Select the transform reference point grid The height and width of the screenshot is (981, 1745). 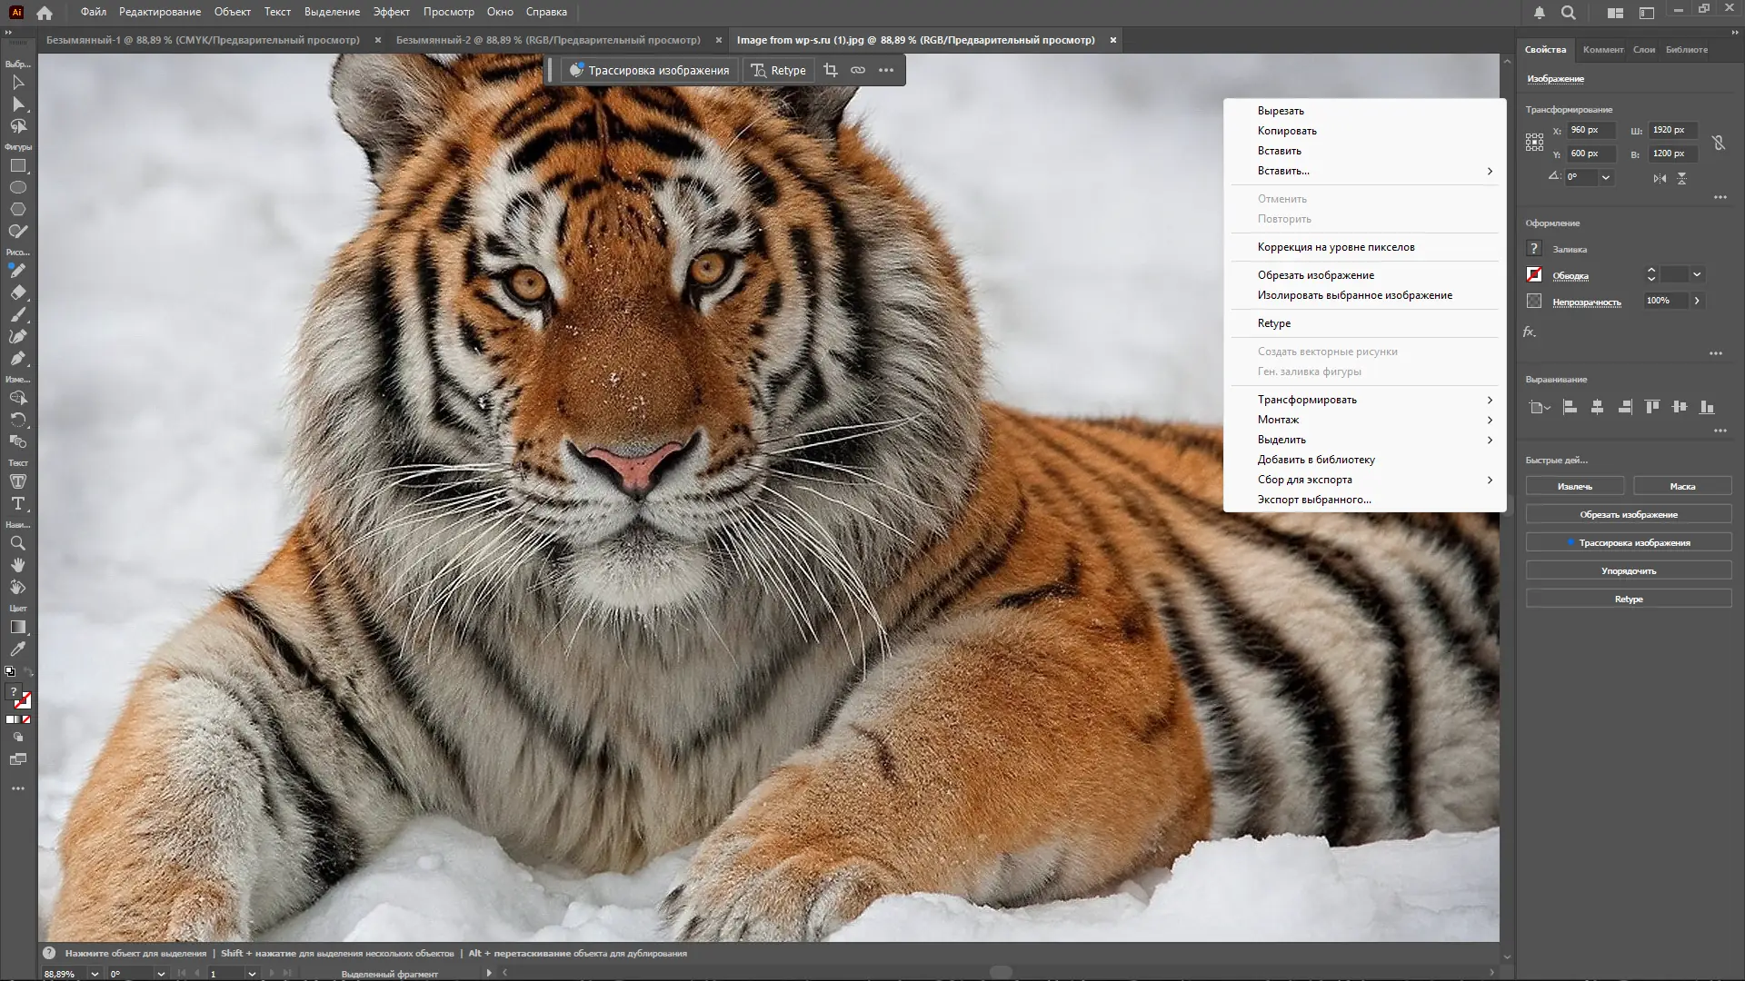1534,142
